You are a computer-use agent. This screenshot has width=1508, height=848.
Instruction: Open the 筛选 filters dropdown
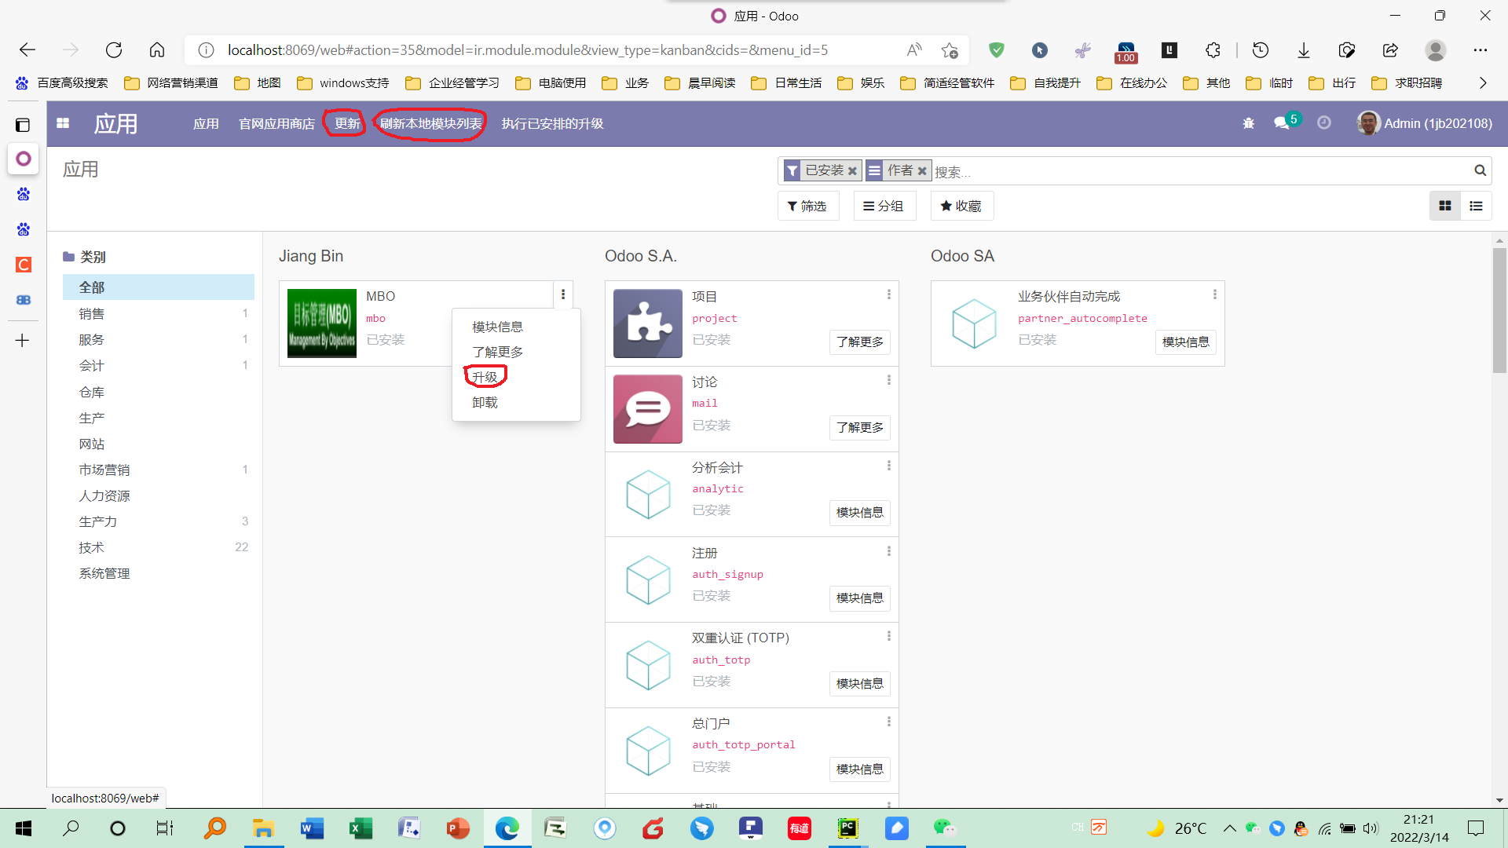pos(807,206)
